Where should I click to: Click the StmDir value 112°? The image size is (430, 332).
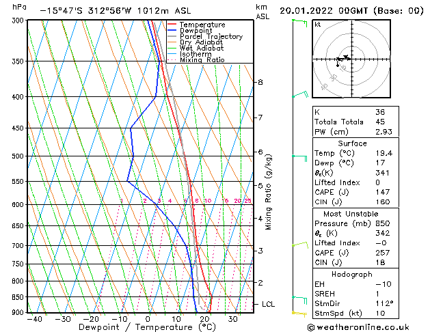[384, 303]
